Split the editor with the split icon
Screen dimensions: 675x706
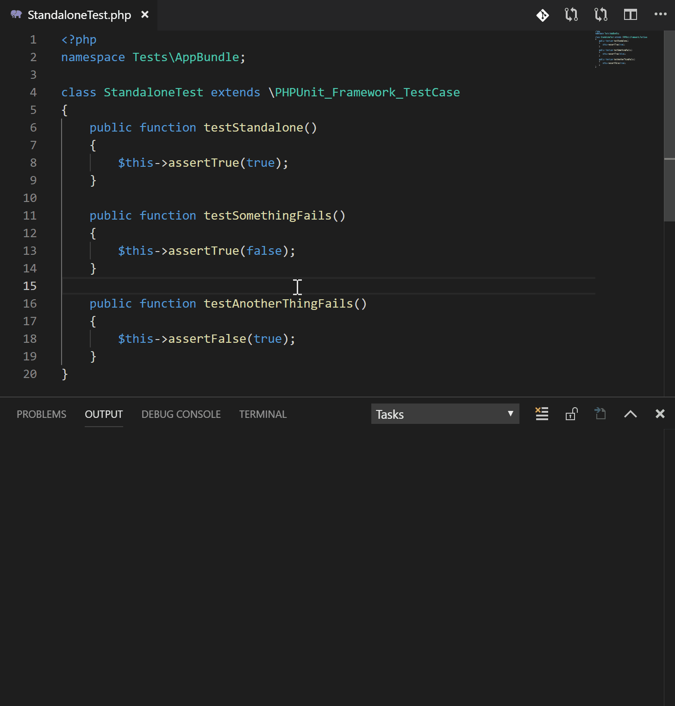(x=631, y=15)
